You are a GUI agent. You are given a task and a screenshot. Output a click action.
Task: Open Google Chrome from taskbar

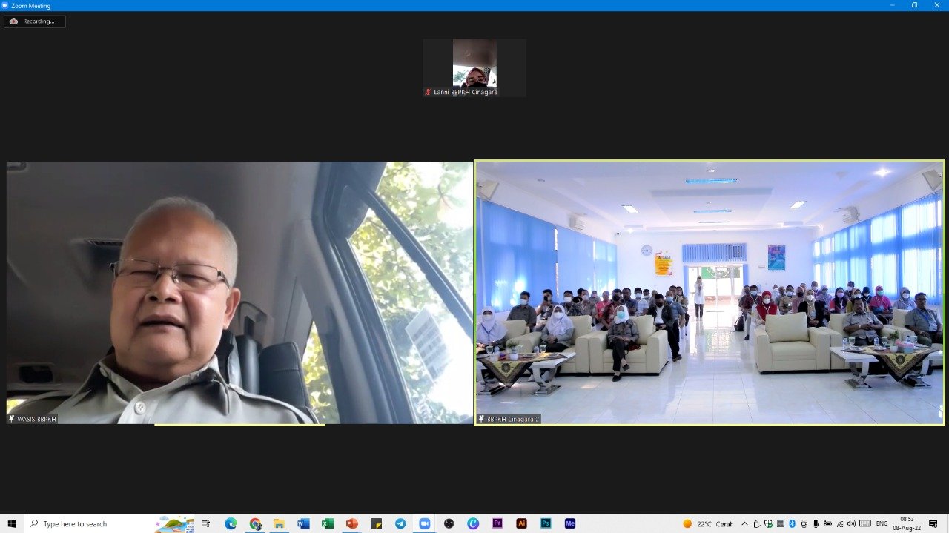[255, 523]
